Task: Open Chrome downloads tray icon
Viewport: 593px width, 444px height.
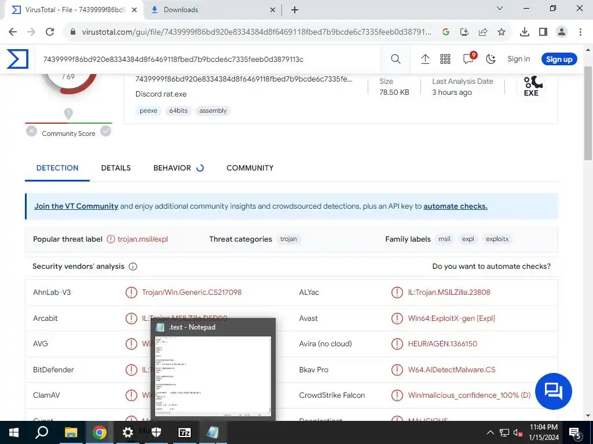Action: click(525, 32)
